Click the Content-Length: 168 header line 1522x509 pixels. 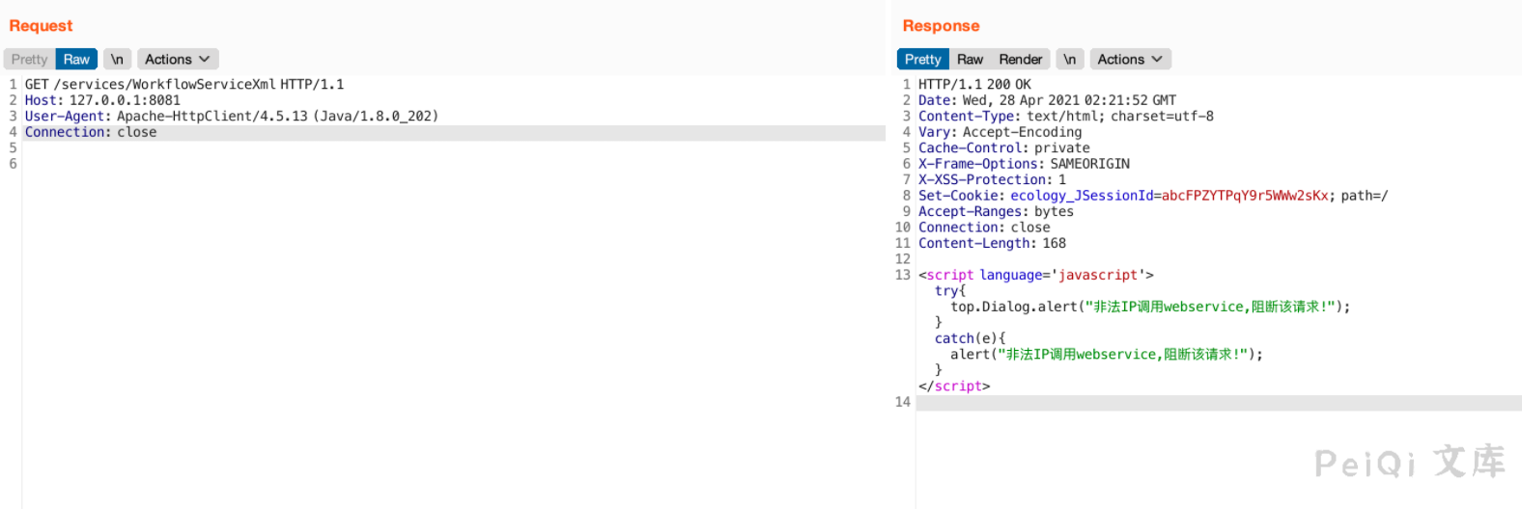[992, 243]
